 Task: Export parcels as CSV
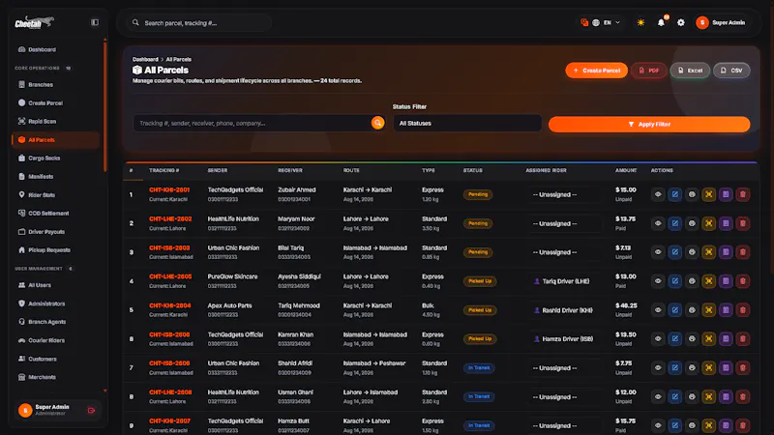pyautogui.click(x=731, y=70)
